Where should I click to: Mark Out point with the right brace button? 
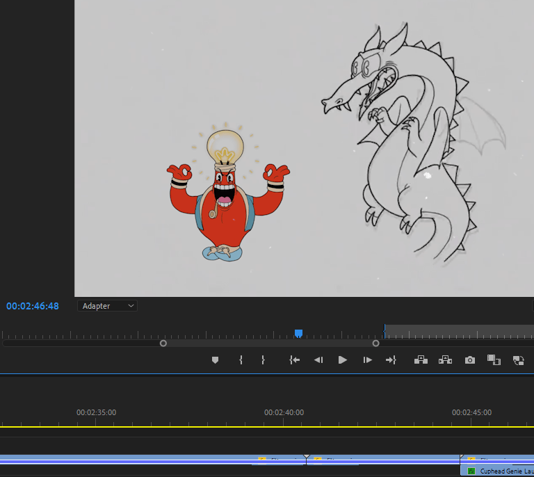pos(263,360)
